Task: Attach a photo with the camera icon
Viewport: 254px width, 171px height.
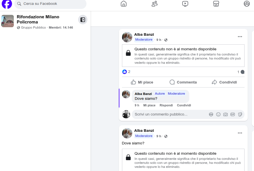Action: pyautogui.click(x=225, y=114)
